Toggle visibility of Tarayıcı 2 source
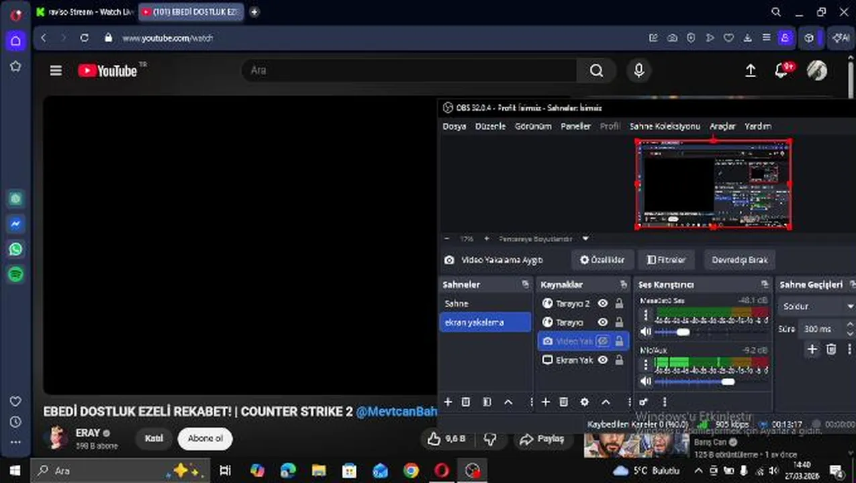Image resolution: width=856 pixels, height=483 pixels. tap(602, 304)
